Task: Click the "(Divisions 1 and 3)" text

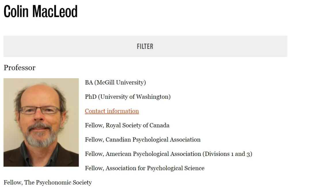Action: (x=227, y=154)
